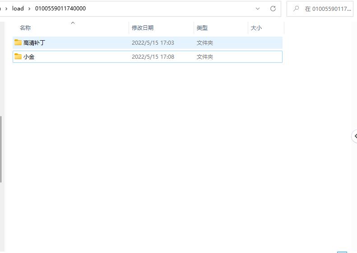Click 文件夹 type in 高清补丁 row
Image resolution: width=357 pixels, height=253 pixels.
point(205,42)
